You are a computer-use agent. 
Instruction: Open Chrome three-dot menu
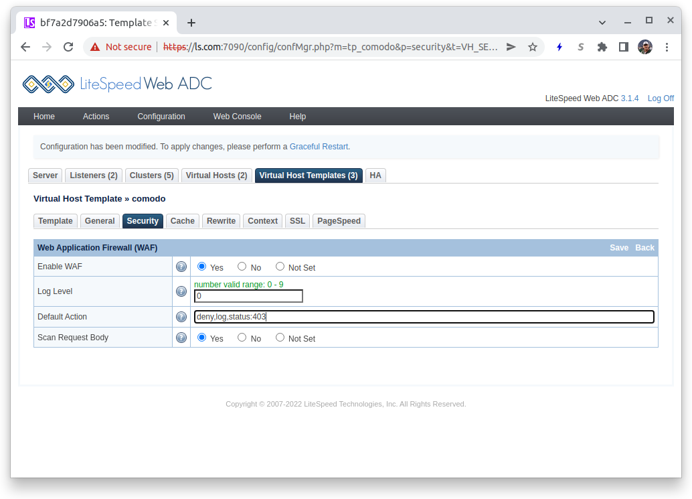click(x=667, y=47)
